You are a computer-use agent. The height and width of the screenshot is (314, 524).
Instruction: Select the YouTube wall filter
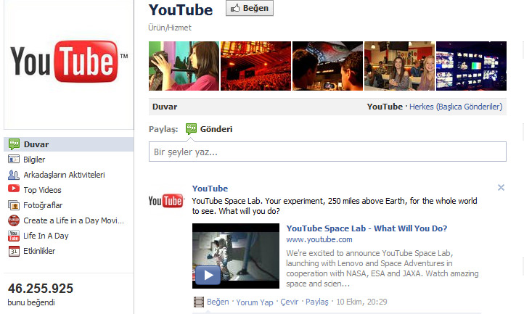coord(384,107)
